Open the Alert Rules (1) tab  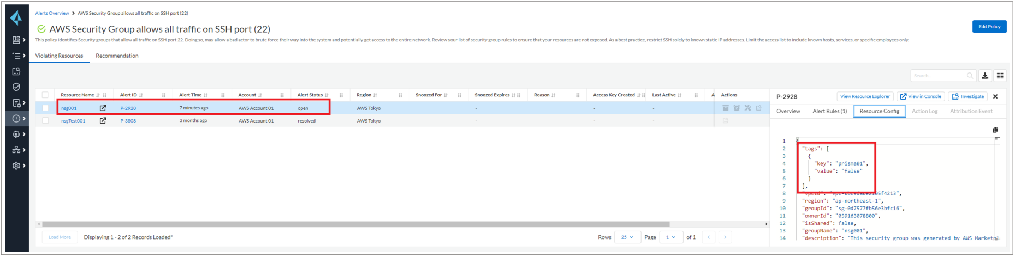click(829, 111)
